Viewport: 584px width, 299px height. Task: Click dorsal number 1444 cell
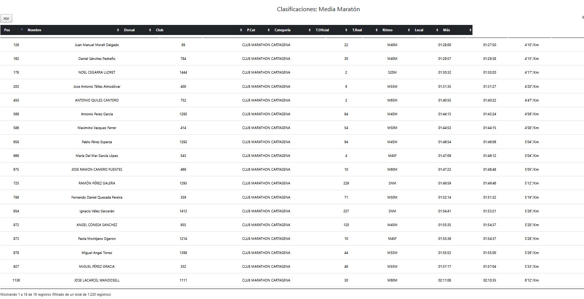point(183,73)
